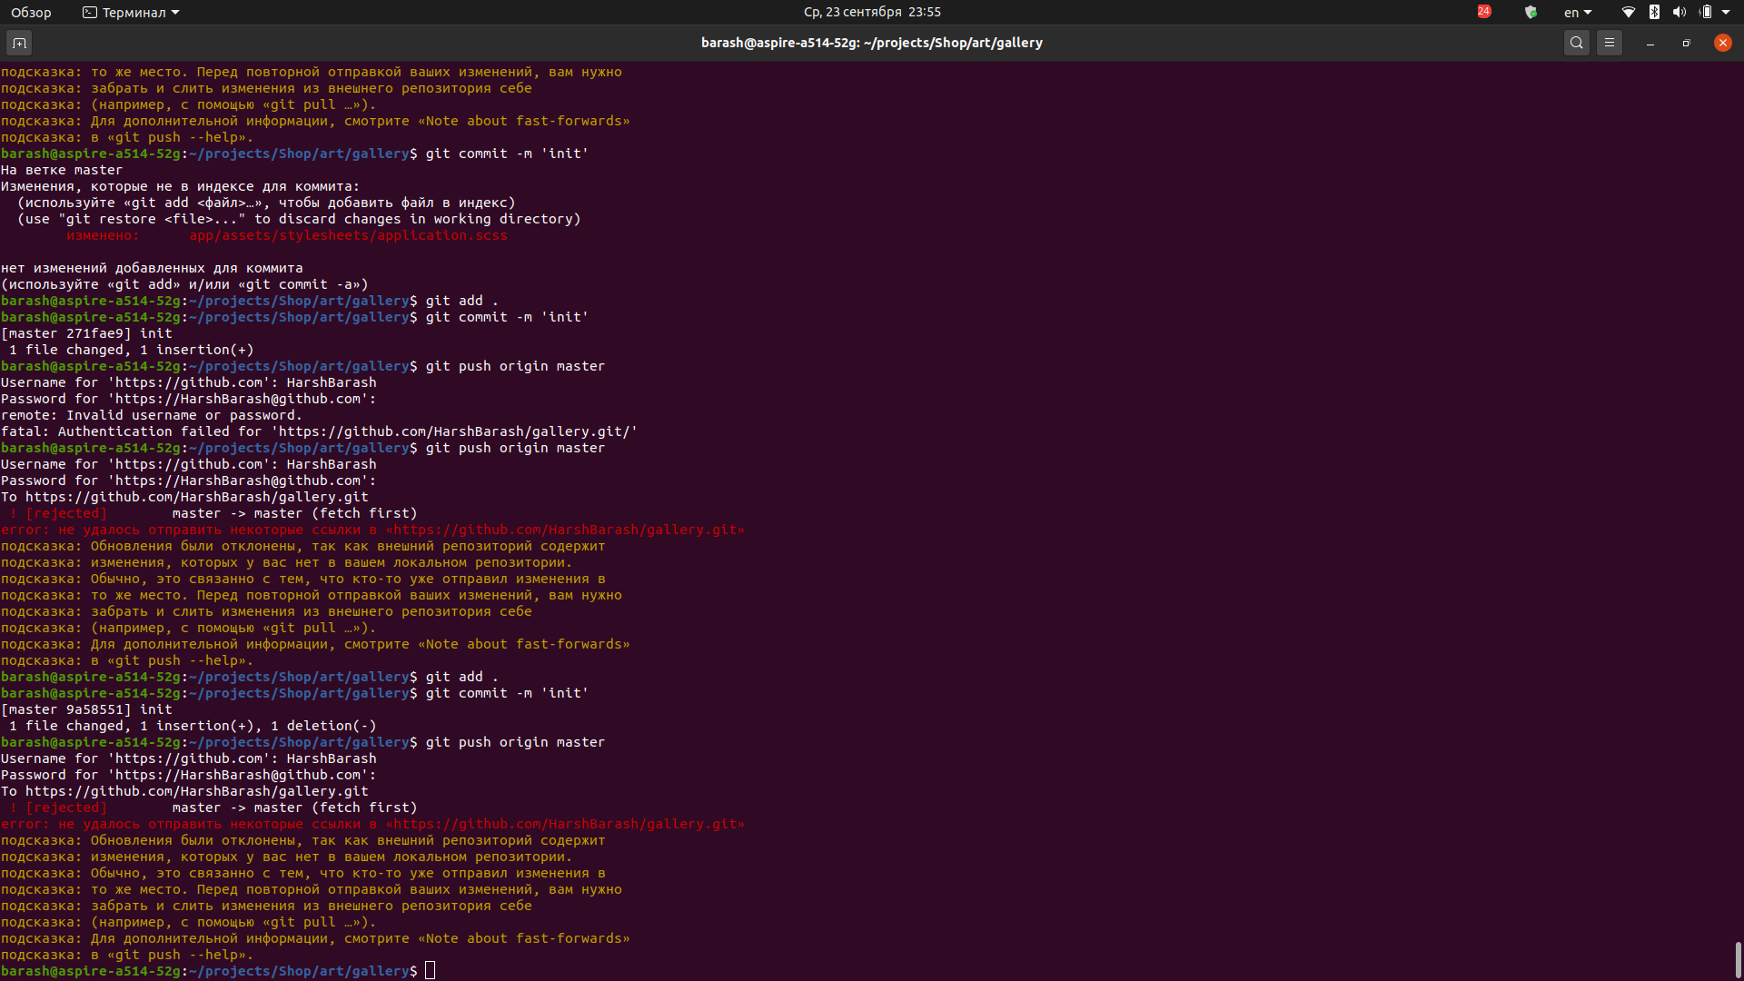Click the hint mentioning 'git commit -a'

(x=184, y=284)
